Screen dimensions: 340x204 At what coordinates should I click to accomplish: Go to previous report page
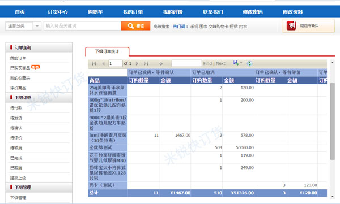click(104, 63)
